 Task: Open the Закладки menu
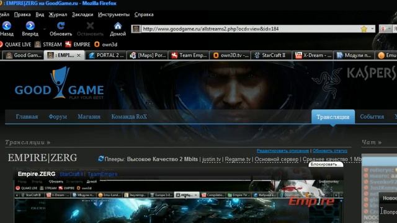click(x=83, y=14)
